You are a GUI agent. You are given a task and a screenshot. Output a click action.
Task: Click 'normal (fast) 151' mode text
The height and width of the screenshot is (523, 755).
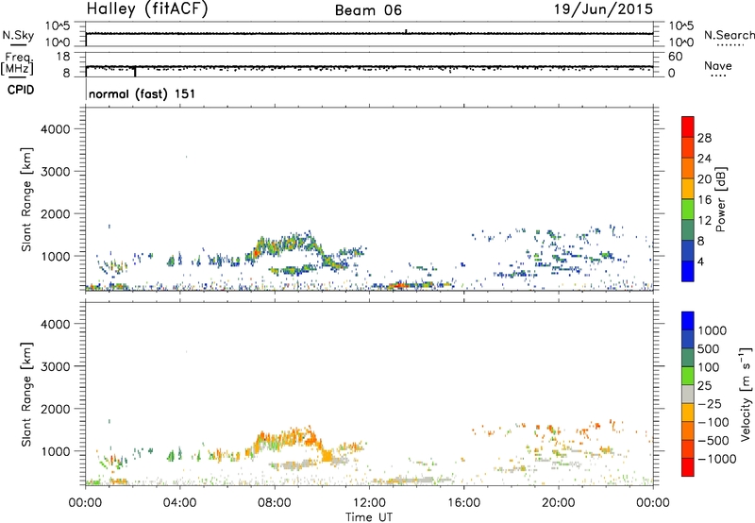click(x=142, y=93)
